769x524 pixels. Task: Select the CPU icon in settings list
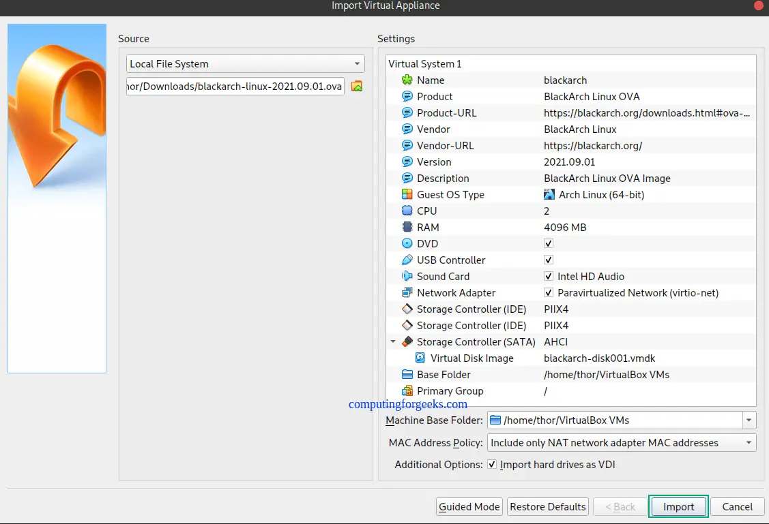pyautogui.click(x=407, y=211)
